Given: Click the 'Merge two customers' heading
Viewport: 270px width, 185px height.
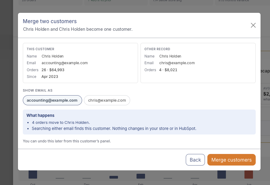Looking at the screenshot, I should [x=50, y=21].
